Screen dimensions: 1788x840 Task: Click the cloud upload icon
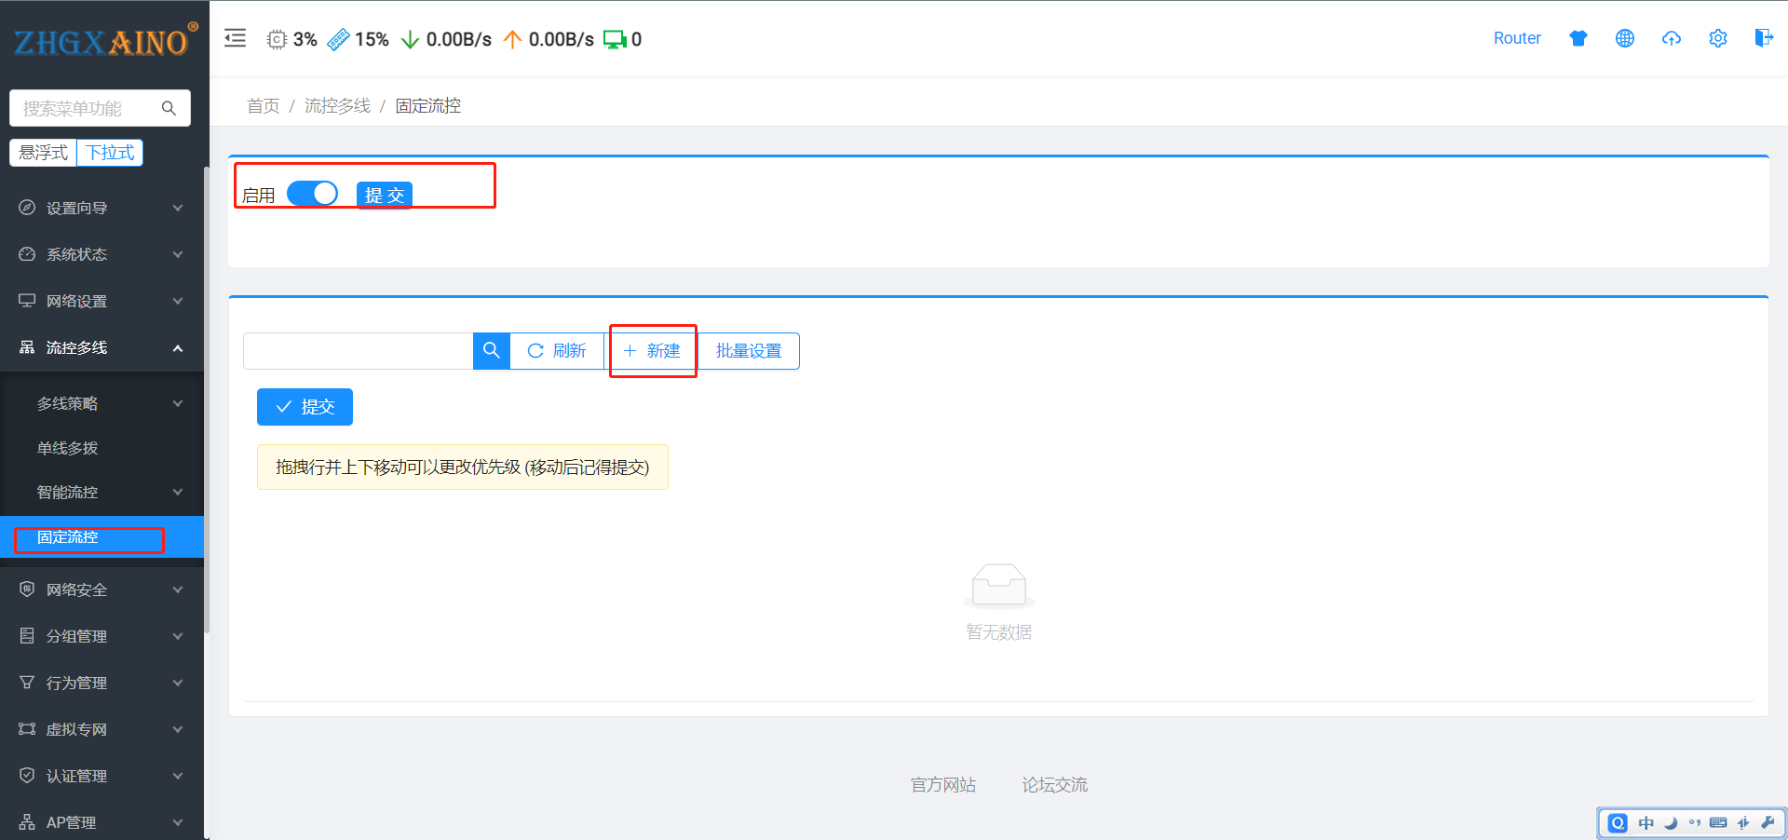tap(1671, 38)
